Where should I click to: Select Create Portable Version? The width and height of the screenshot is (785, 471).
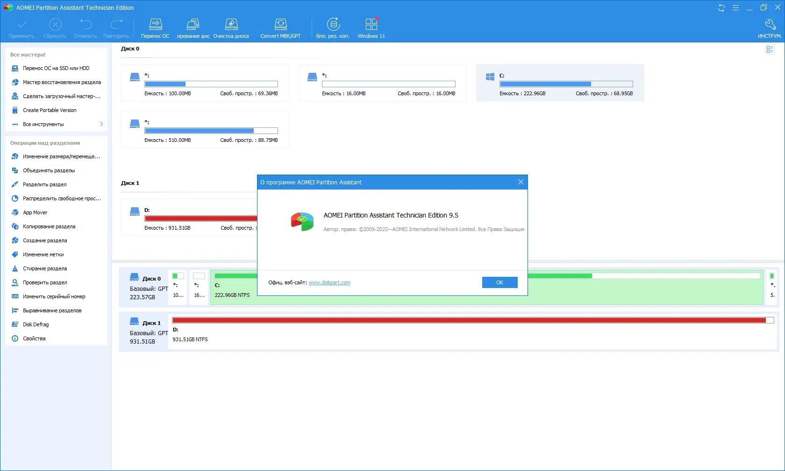[50, 110]
